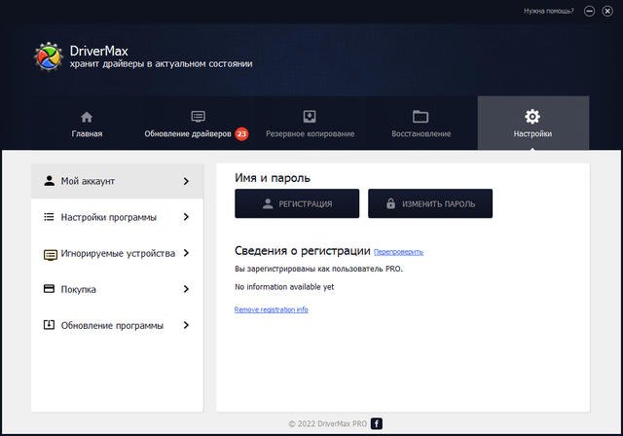This screenshot has width=623, height=436.
Task: Open Игнорируемые устройства menu item
Action: pos(117,253)
